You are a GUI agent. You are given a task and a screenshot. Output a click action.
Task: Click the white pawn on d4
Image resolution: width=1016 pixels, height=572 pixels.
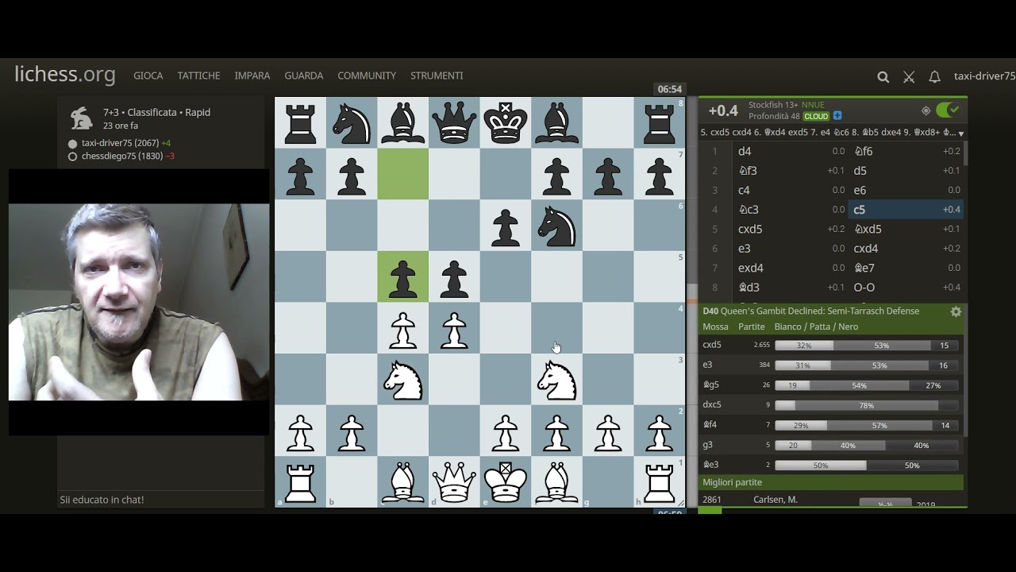tap(454, 327)
